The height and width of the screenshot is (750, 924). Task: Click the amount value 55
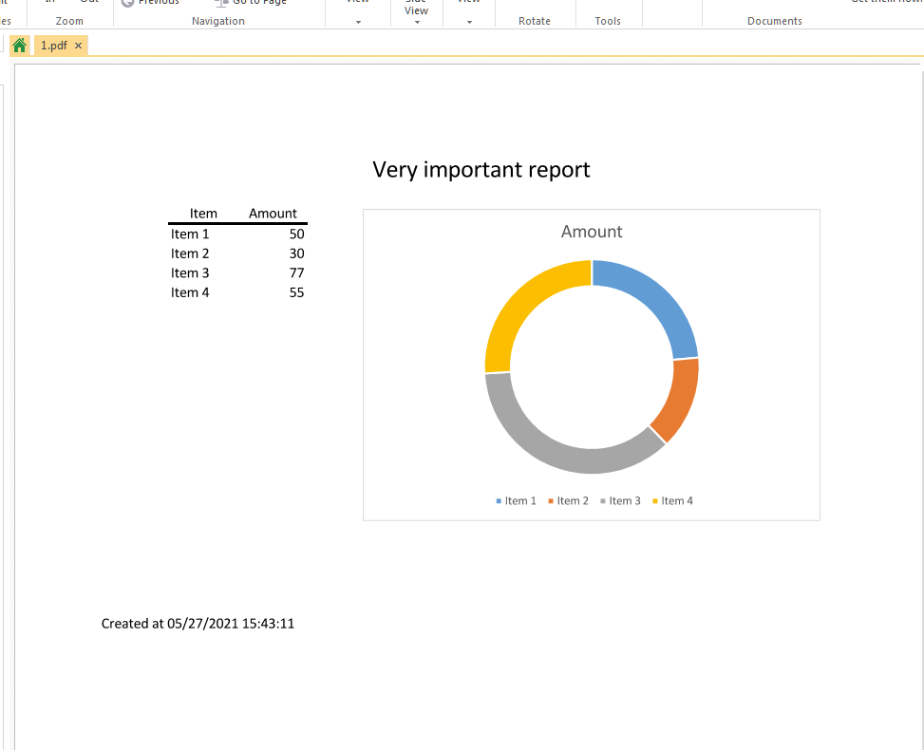[x=296, y=292]
